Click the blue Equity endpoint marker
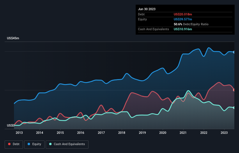The height and width of the screenshot is (153, 239). click(234, 52)
